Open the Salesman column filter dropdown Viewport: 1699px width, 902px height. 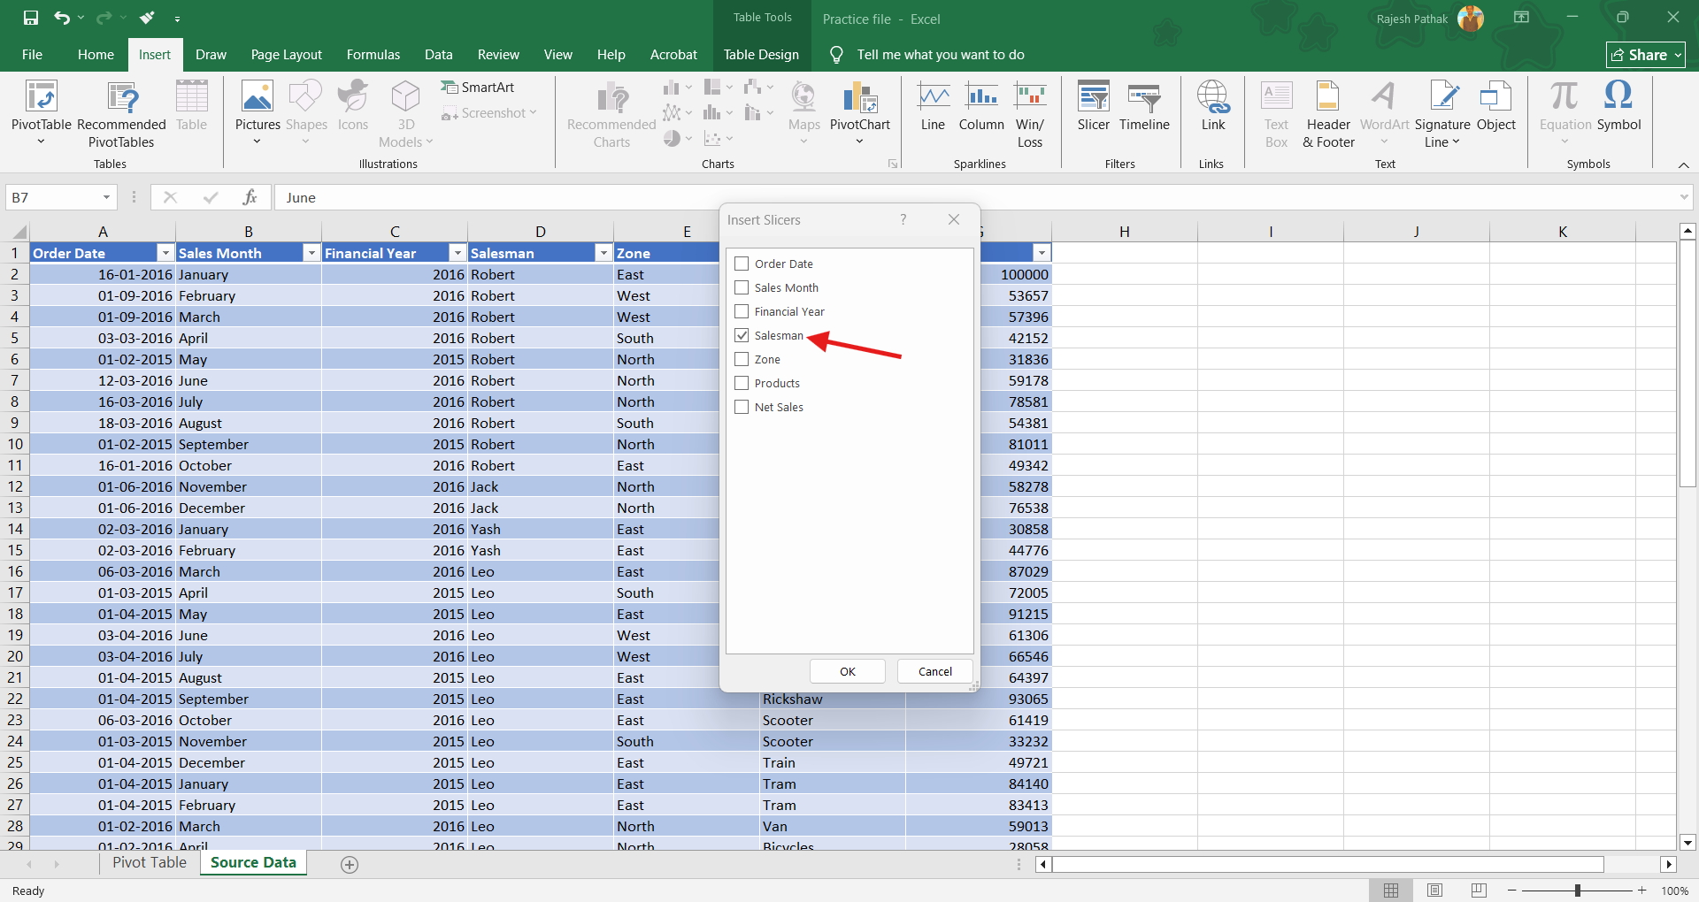click(603, 254)
